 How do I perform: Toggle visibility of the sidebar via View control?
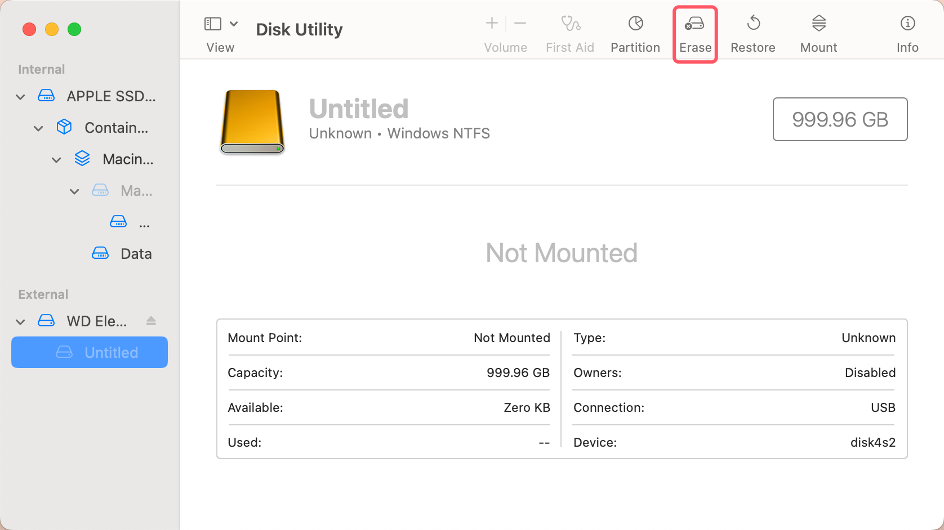[212, 24]
